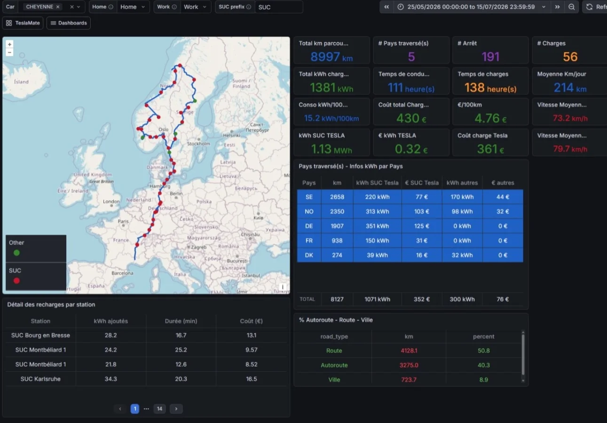Select the SUC Bourg en Bresse row

[x=146, y=336]
